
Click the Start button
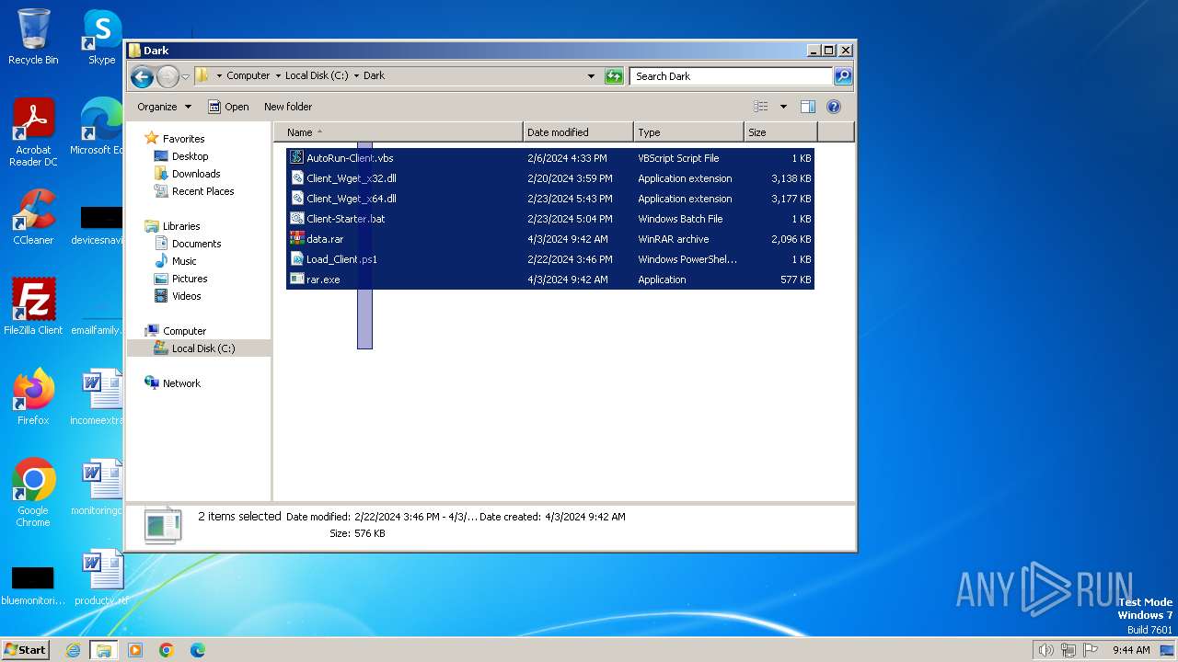[25, 650]
